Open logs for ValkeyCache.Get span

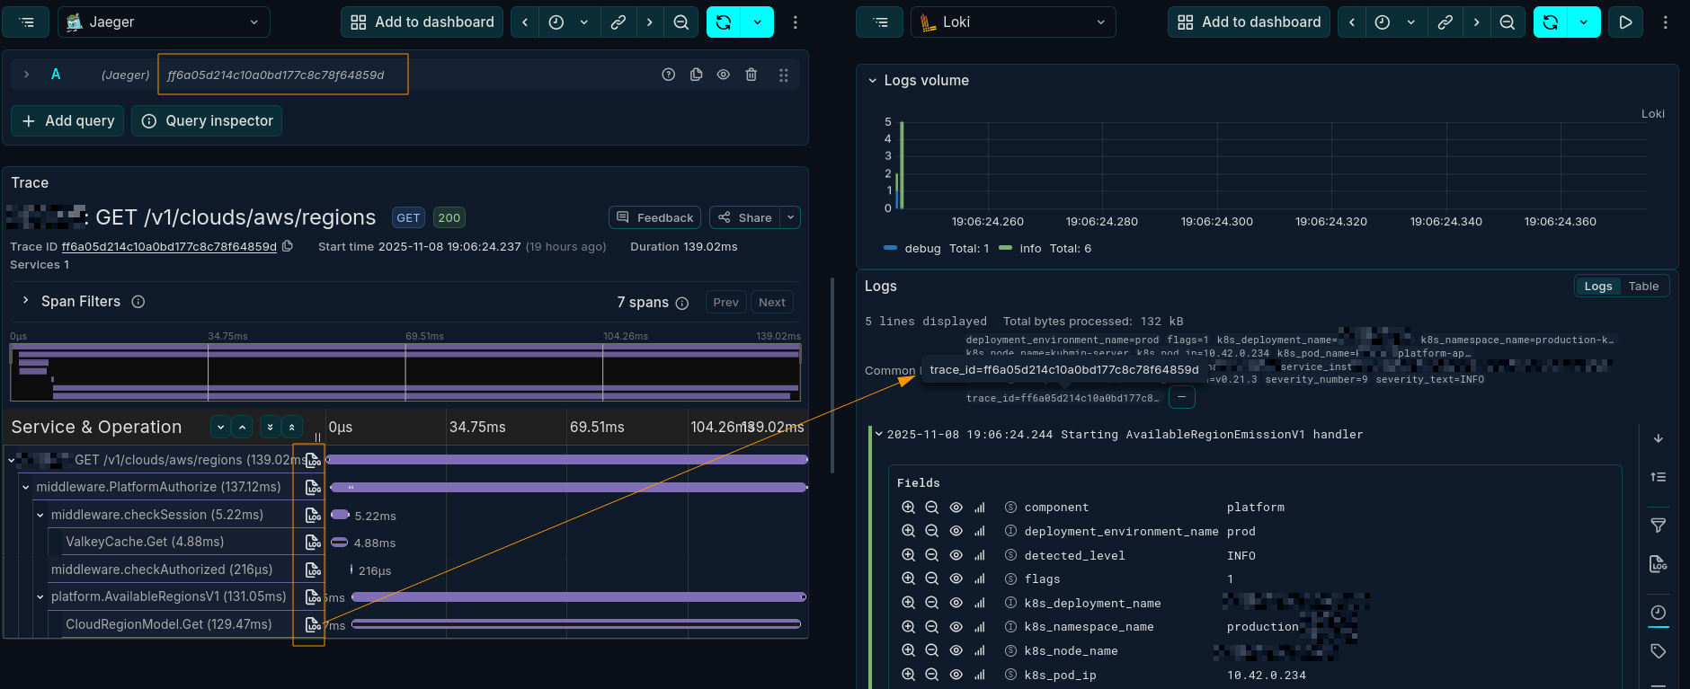[x=313, y=543]
